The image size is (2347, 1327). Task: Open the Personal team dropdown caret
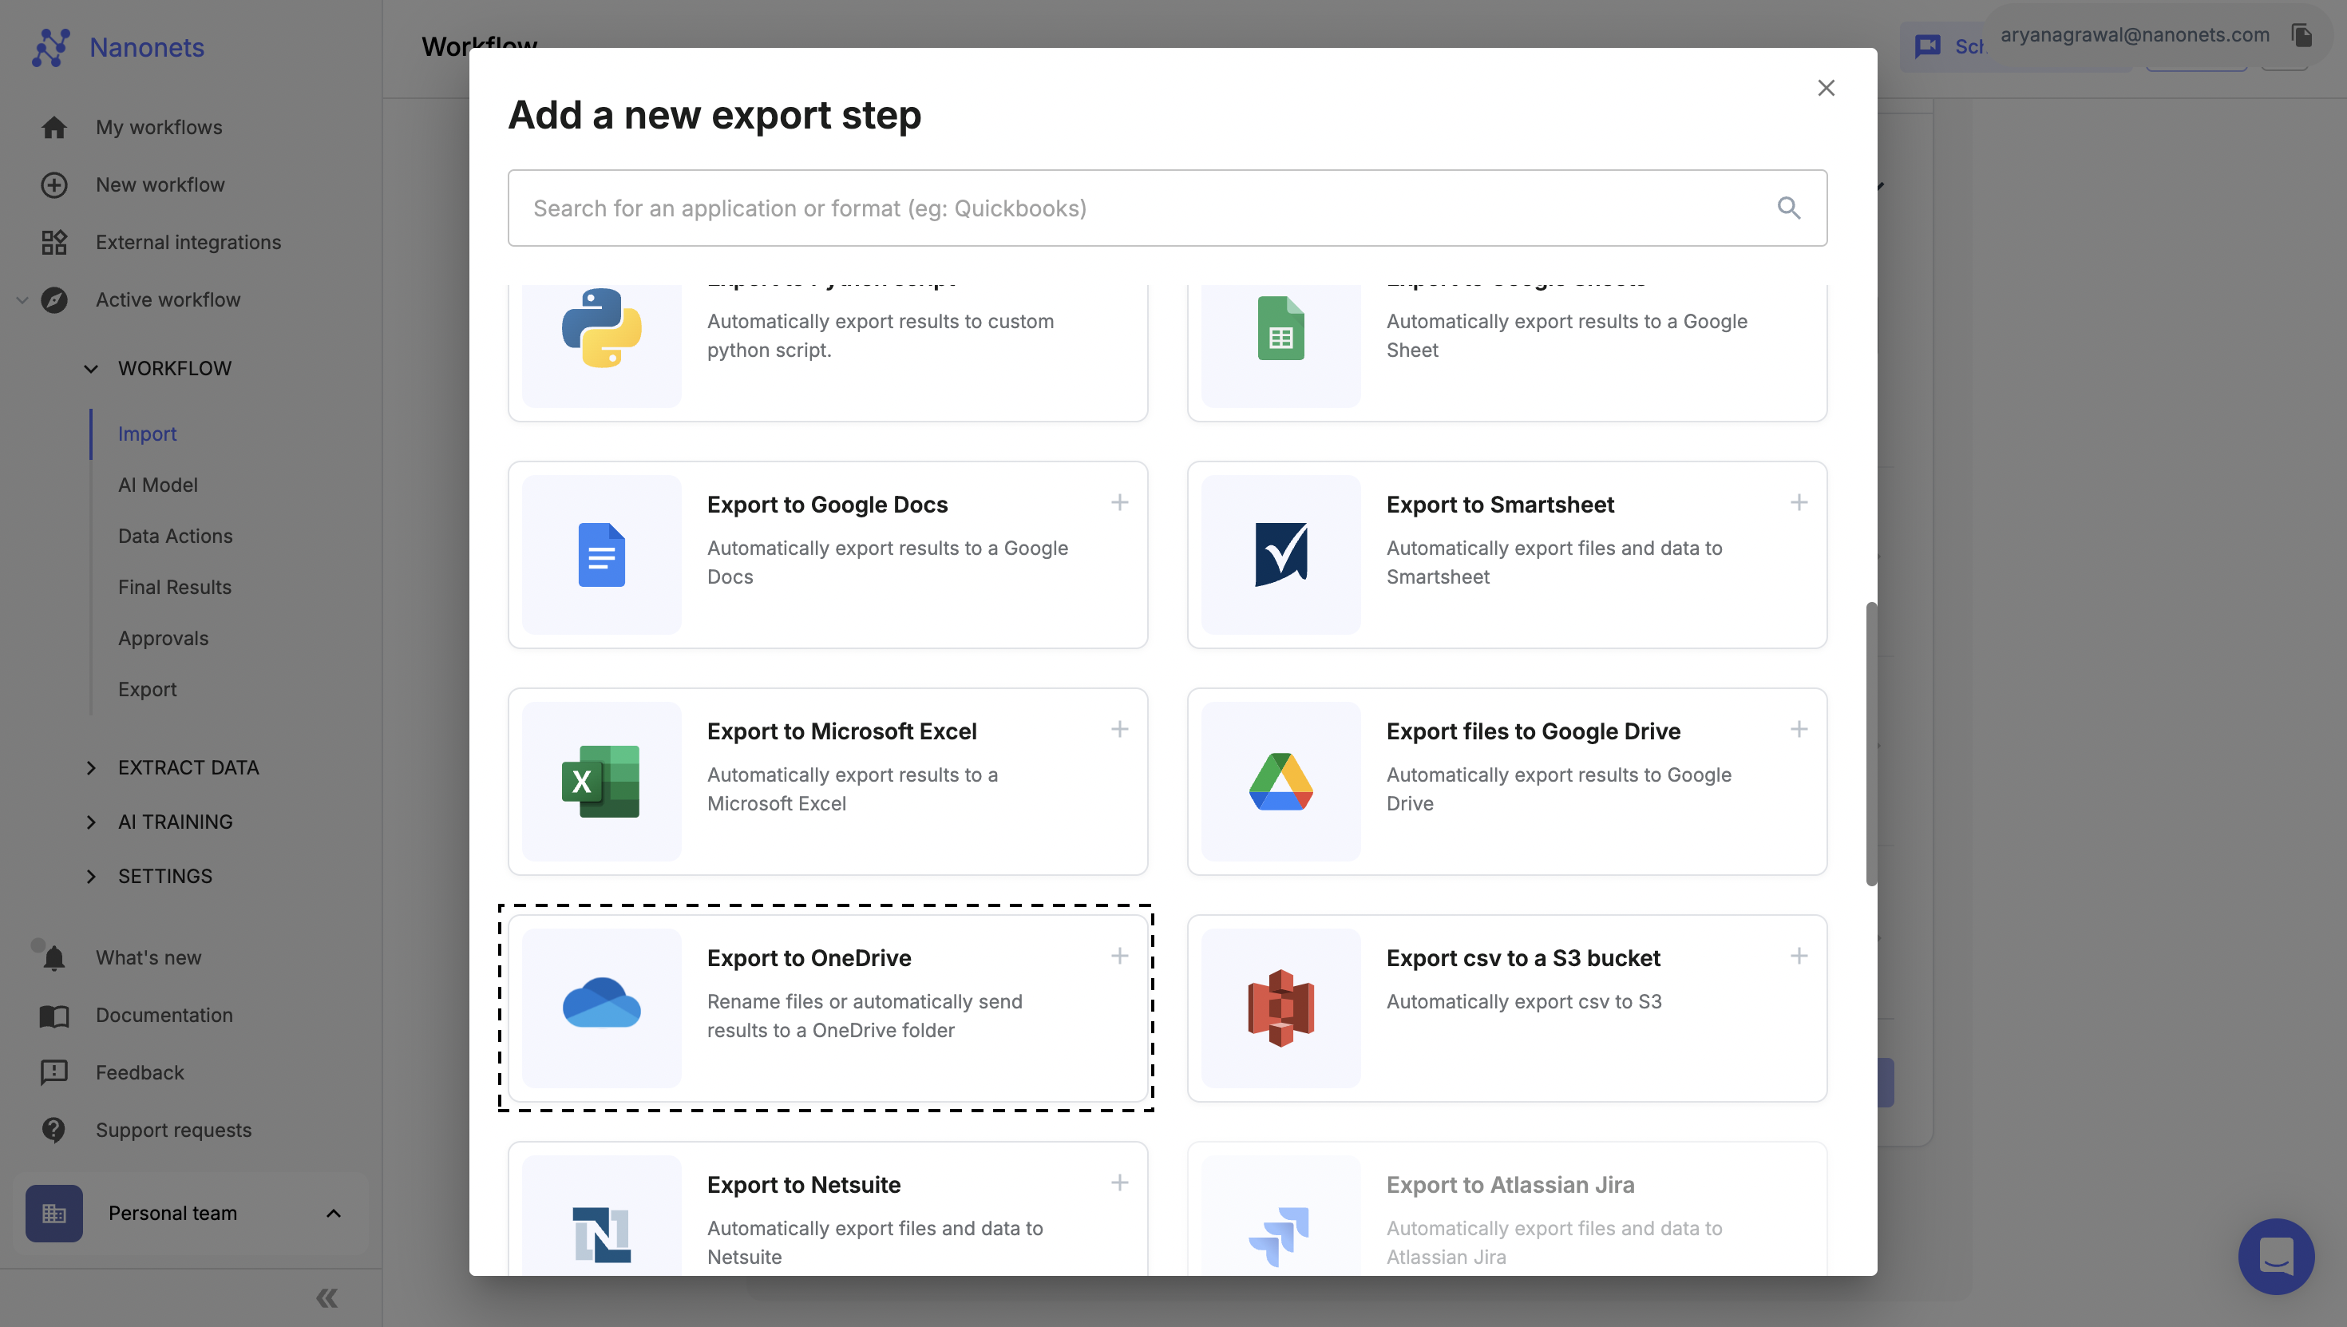(x=334, y=1213)
